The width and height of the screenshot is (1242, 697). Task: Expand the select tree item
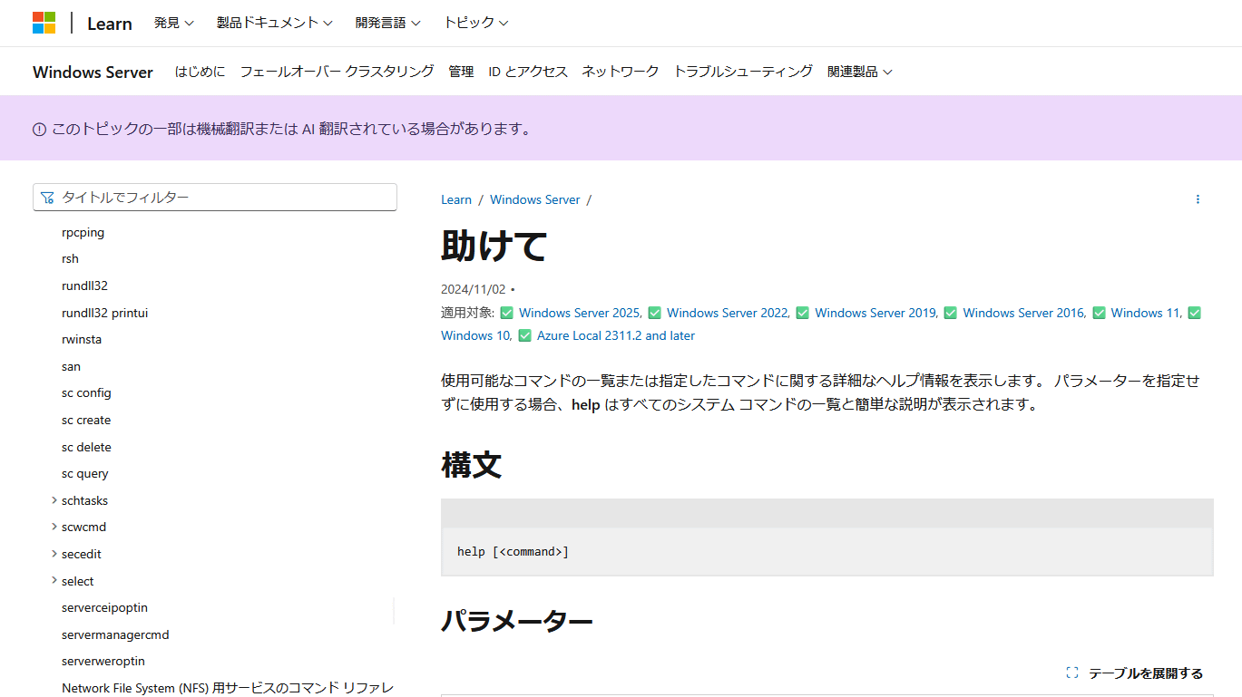(x=54, y=581)
